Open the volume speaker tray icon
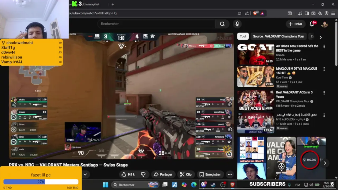Screen dimensions: 338x190 pyautogui.click(x=311, y=185)
